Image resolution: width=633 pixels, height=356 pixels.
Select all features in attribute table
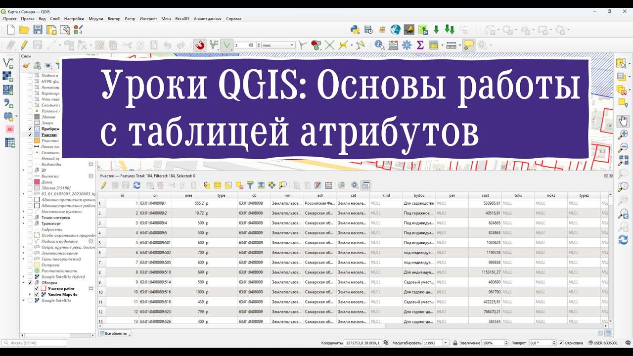pos(217,185)
